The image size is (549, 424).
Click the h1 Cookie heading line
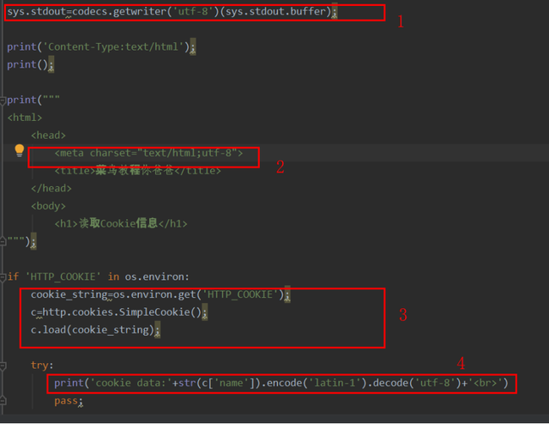[121, 223]
